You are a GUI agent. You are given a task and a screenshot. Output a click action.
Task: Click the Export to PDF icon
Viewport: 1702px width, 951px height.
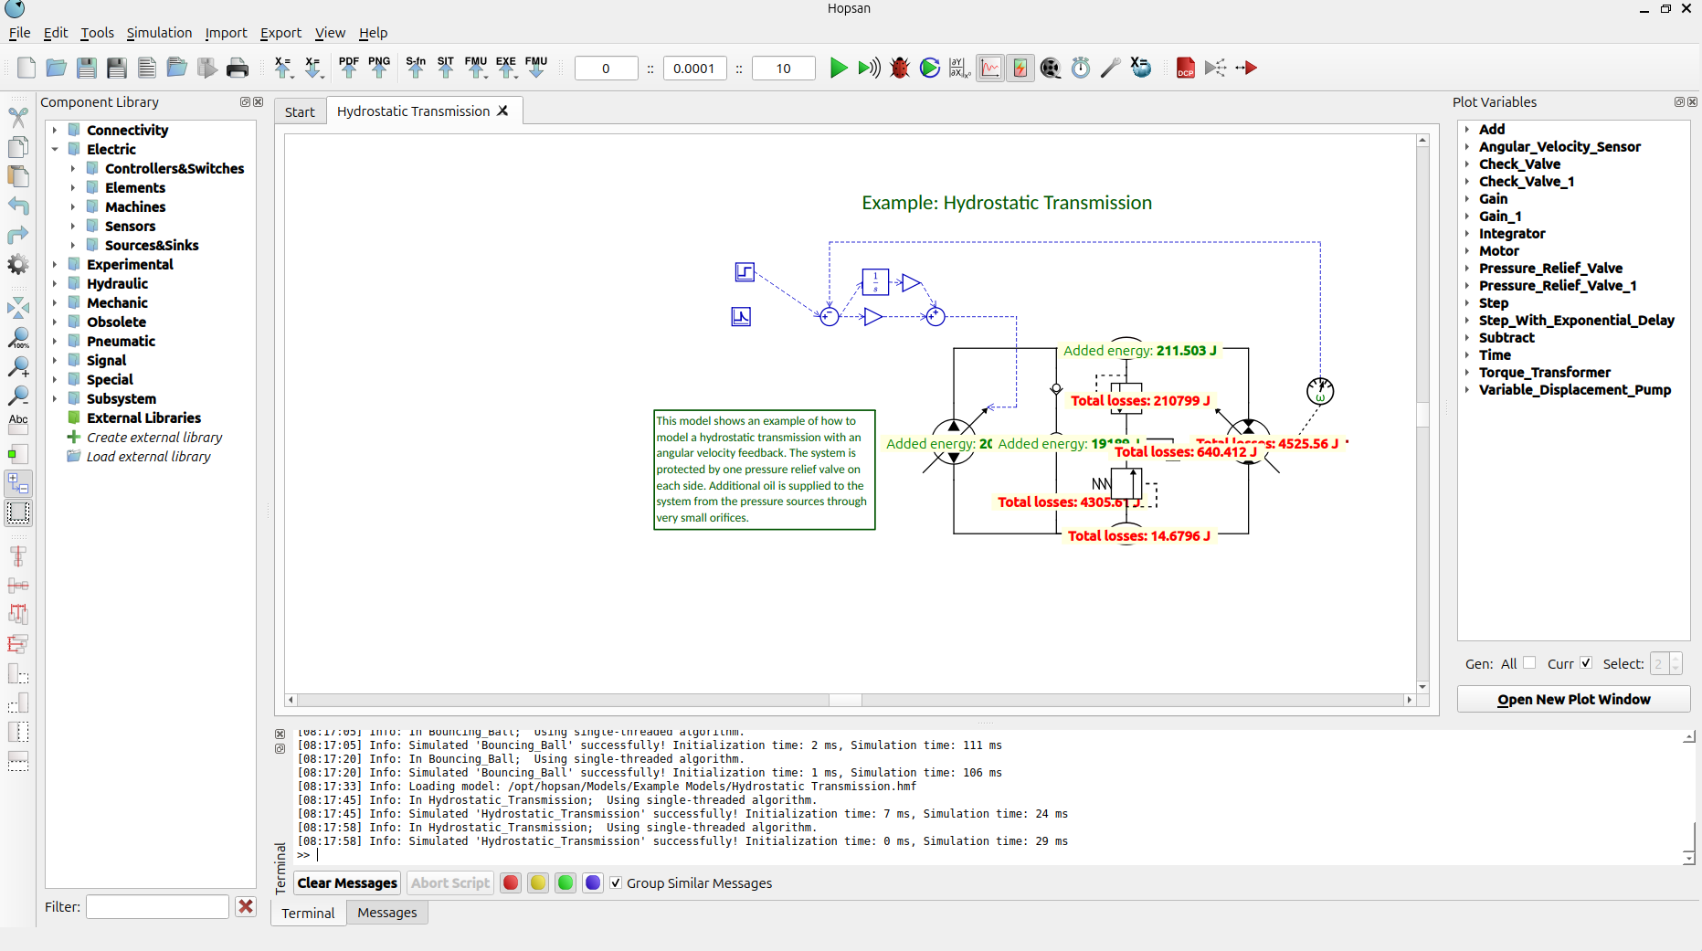(x=348, y=68)
